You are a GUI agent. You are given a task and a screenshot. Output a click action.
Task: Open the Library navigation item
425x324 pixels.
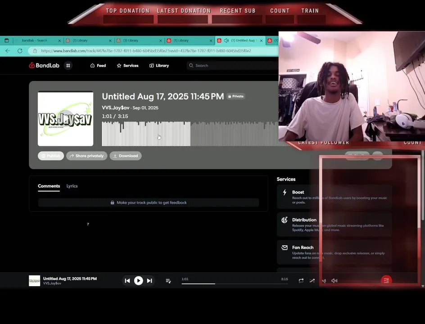tap(159, 66)
